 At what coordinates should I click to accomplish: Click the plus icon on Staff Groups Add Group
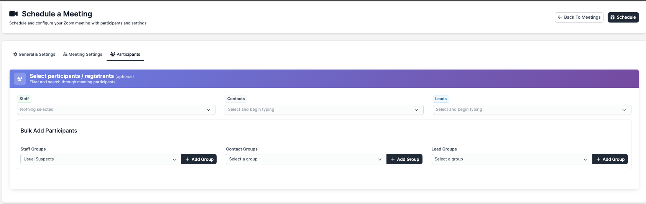click(187, 159)
